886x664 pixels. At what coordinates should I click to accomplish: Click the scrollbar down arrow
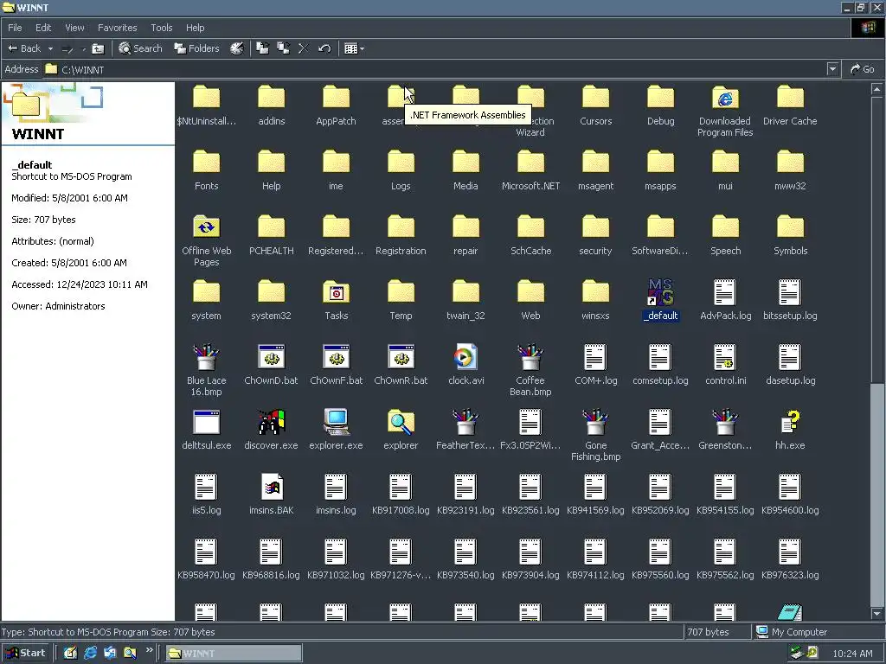(x=876, y=614)
